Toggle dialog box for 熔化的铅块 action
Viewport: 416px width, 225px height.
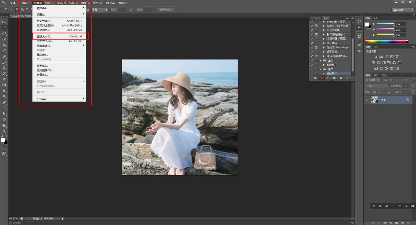tap(316, 30)
